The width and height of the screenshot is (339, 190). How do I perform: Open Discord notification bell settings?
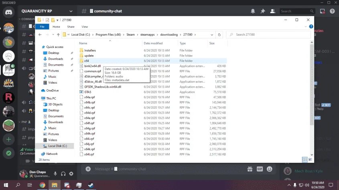[x=253, y=11]
